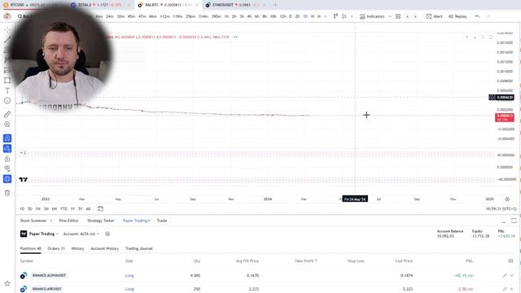521x293 pixels.
Task: Open favorites star at toolbar bottom
Action: 7,283
